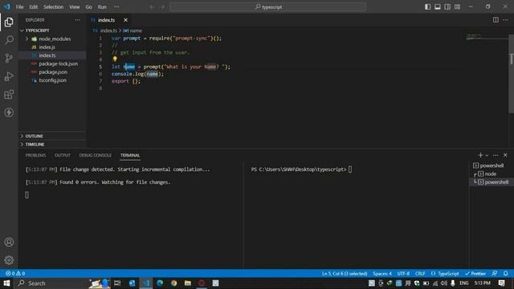Open the notifications bell in status bar
Viewport: 514px width, 289px height.
pos(506,273)
